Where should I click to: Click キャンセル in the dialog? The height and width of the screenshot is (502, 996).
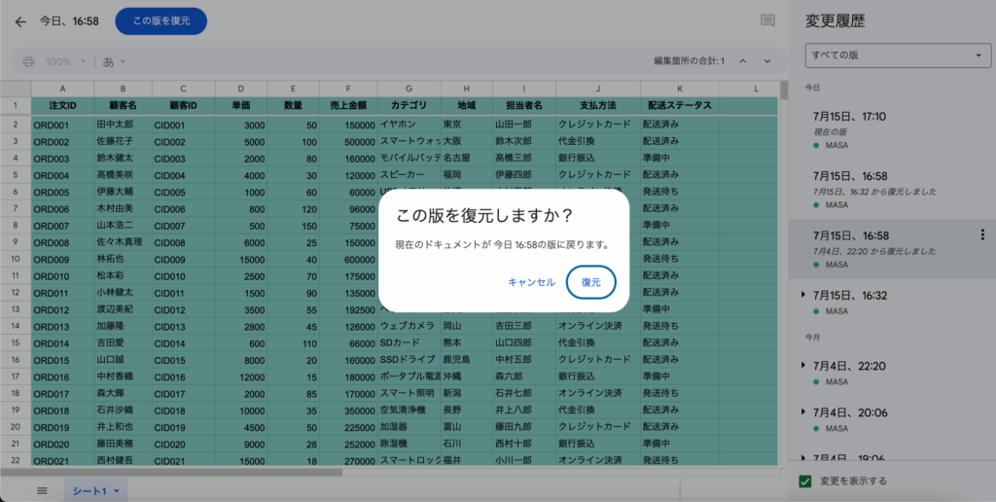[531, 282]
